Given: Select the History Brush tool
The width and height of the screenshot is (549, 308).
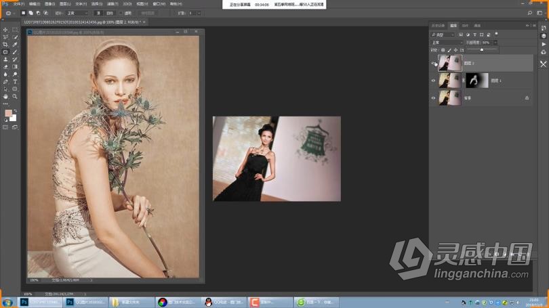Looking at the screenshot, I should (15, 59).
